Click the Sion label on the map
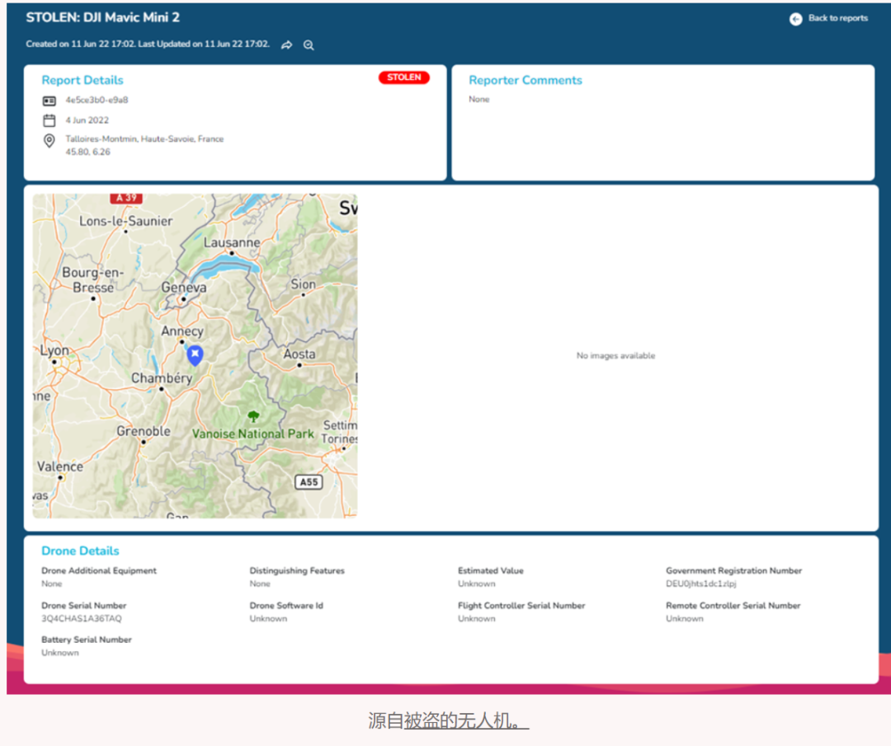This screenshot has width=891, height=746. click(303, 284)
